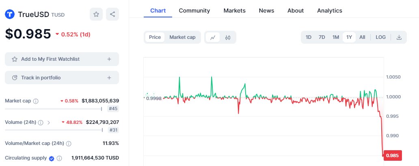
Task: Open the share button
Action: point(112,14)
